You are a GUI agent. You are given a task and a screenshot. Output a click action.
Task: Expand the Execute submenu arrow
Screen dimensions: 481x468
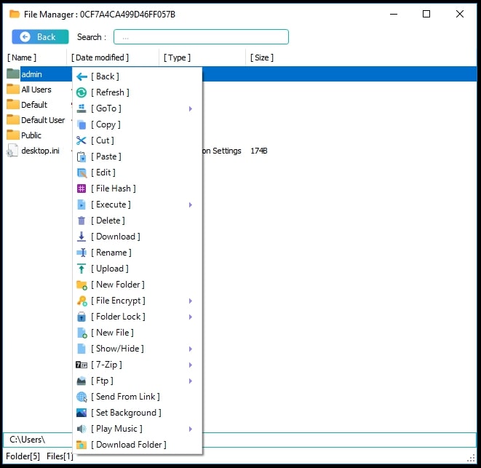pos(191,205)
